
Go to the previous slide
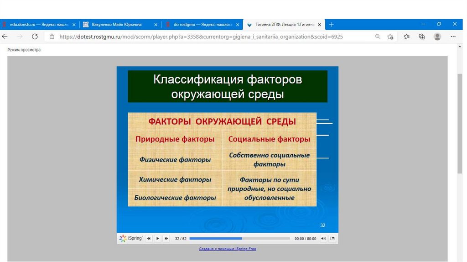[149, 238]
